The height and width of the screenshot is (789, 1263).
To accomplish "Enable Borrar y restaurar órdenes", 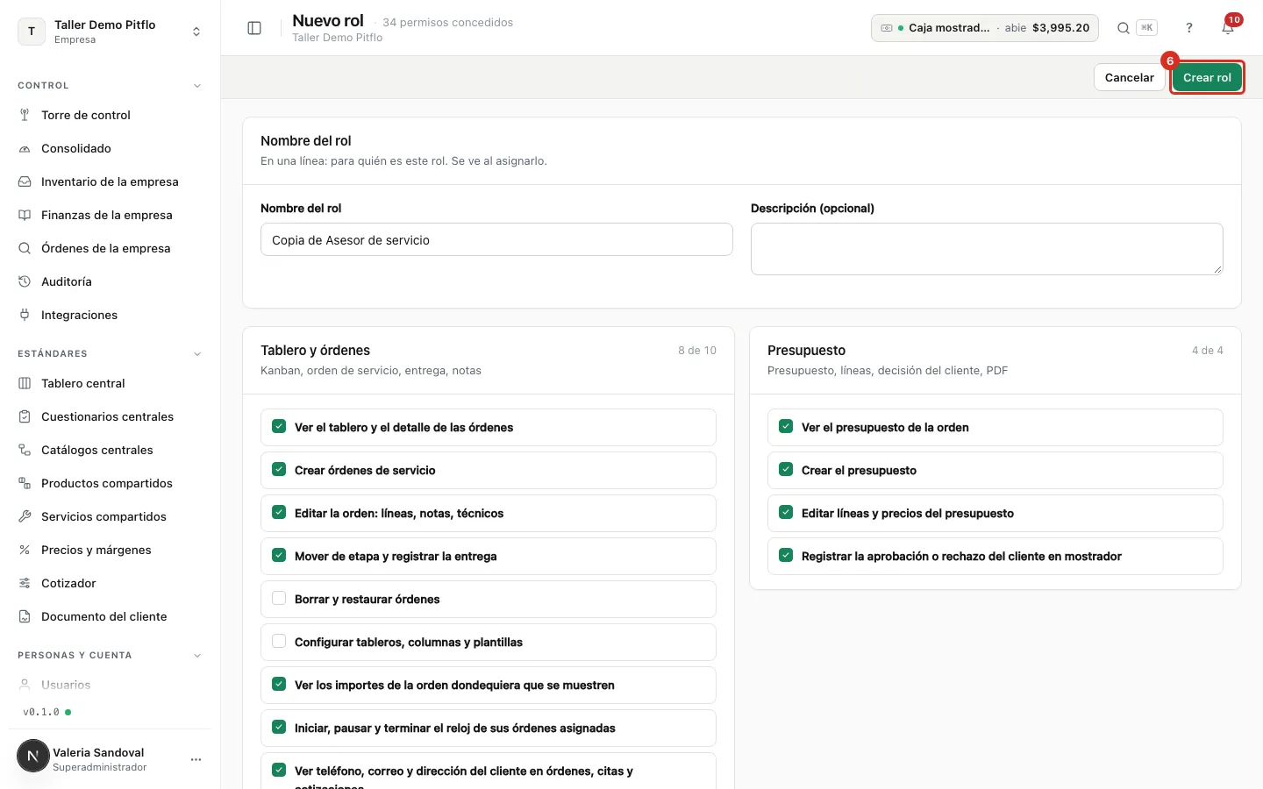I will tap(279, 599).
